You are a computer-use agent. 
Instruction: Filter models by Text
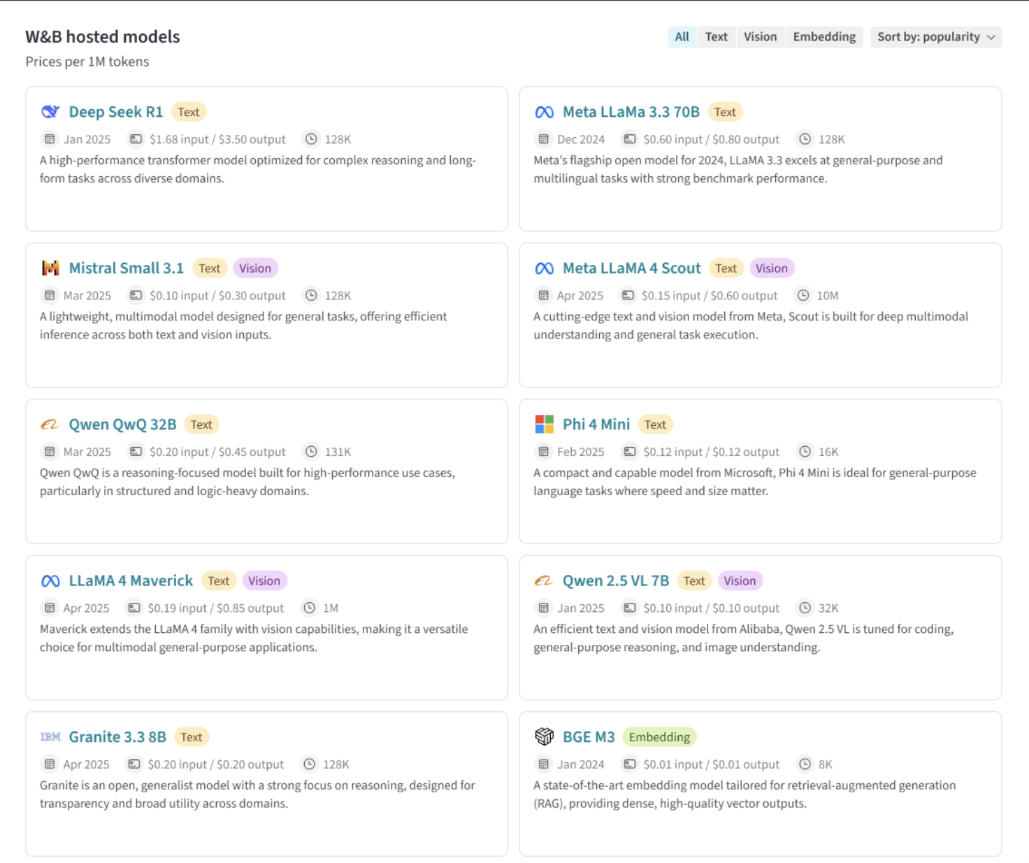pos(716,37)
